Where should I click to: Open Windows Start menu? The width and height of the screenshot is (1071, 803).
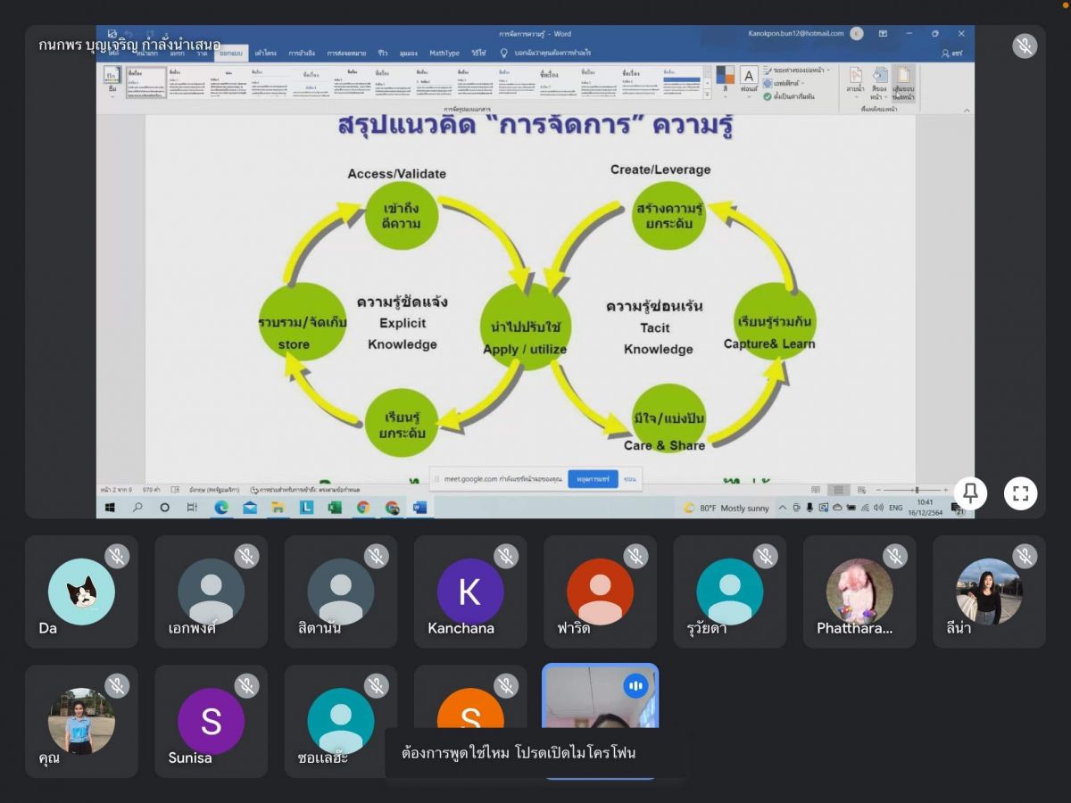coord(111,508)
